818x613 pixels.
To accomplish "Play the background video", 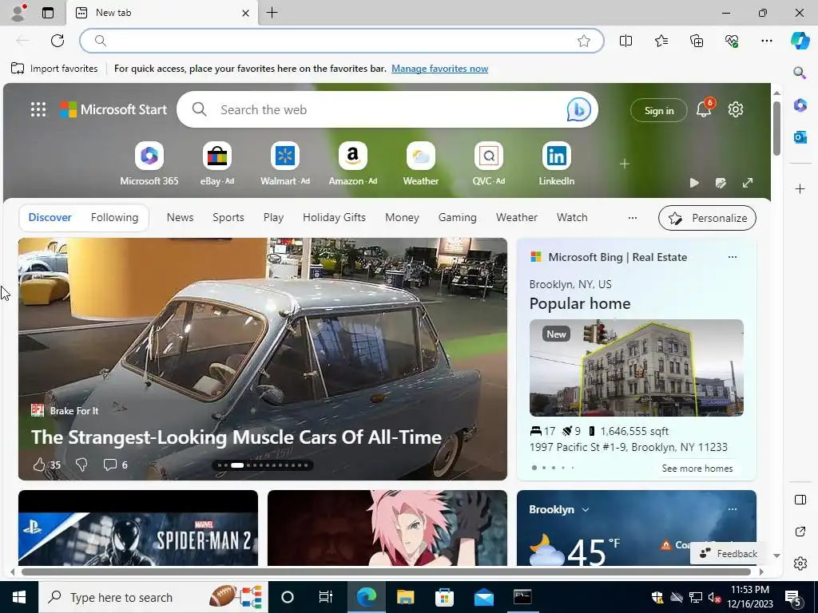I will 694,183.
